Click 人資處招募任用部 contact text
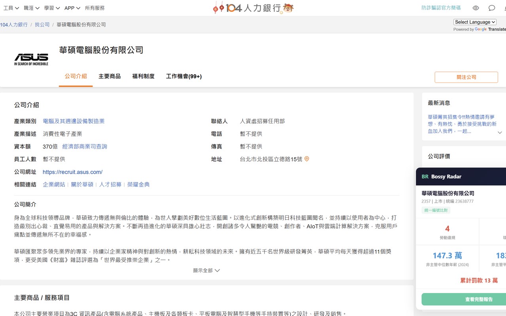The image size is (506, 316). 262,121
